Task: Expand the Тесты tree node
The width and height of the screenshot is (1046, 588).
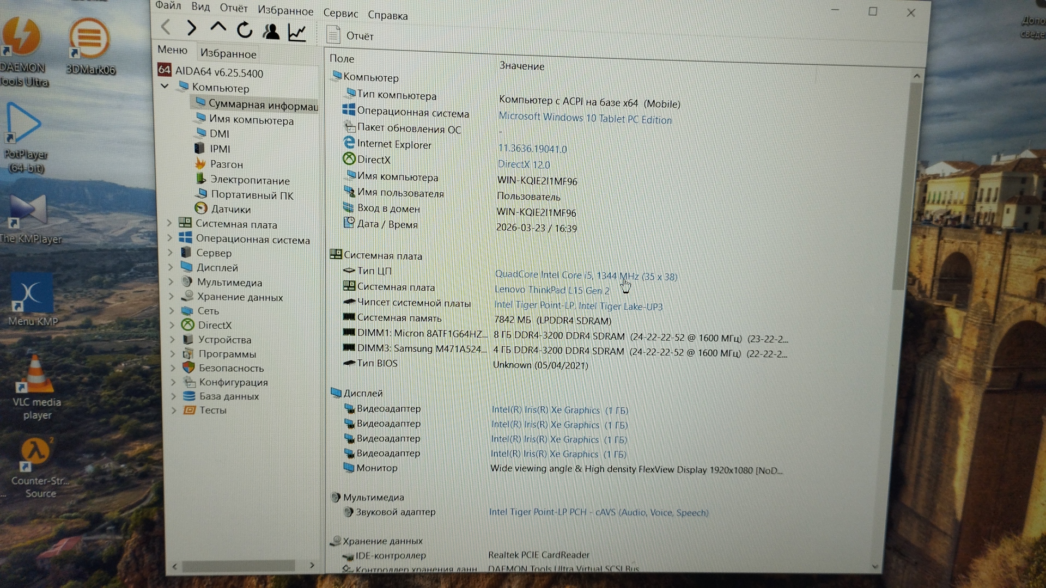Action: pyautogui.click(x=174, y=410)
